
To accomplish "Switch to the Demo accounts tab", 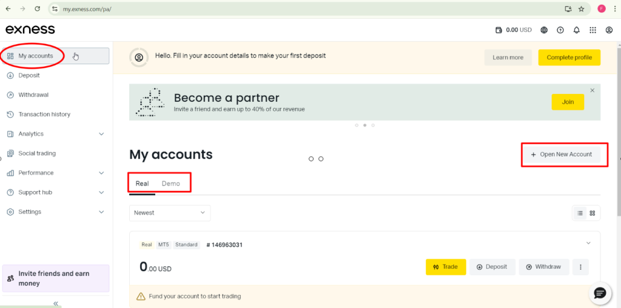I will click(x=171, y=184).
